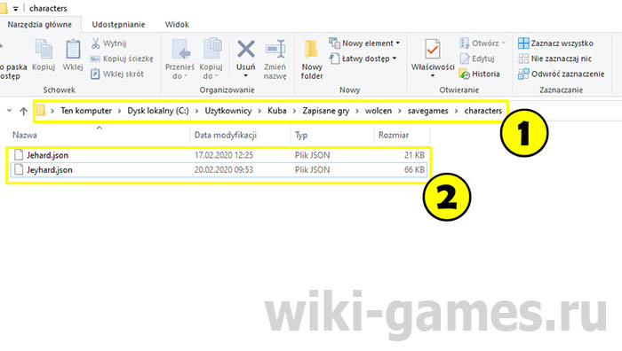
Task: Click Odwróć zaznaczenie invert selection
Action: click(x=562, y=74)
